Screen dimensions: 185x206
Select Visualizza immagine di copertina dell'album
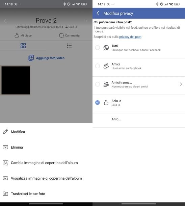click(46, 178)
